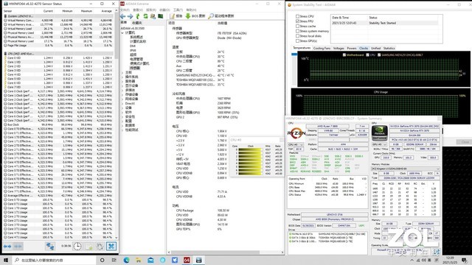The width and height of the screenshot is (472, 265).
Task: Switch to 收藏夹 tab in AIDA64
Action: 136,23
